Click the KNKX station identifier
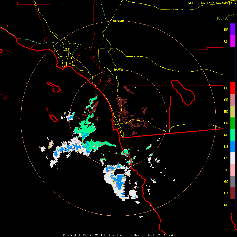This screenshot has height=237, width=237. click(135, 235)
